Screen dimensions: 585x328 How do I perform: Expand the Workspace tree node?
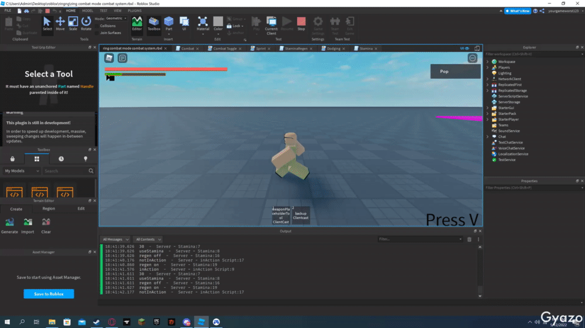click(488, 62)
